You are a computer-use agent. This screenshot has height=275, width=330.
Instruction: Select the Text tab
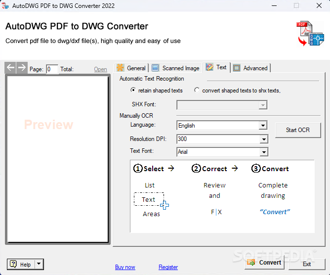216,67
